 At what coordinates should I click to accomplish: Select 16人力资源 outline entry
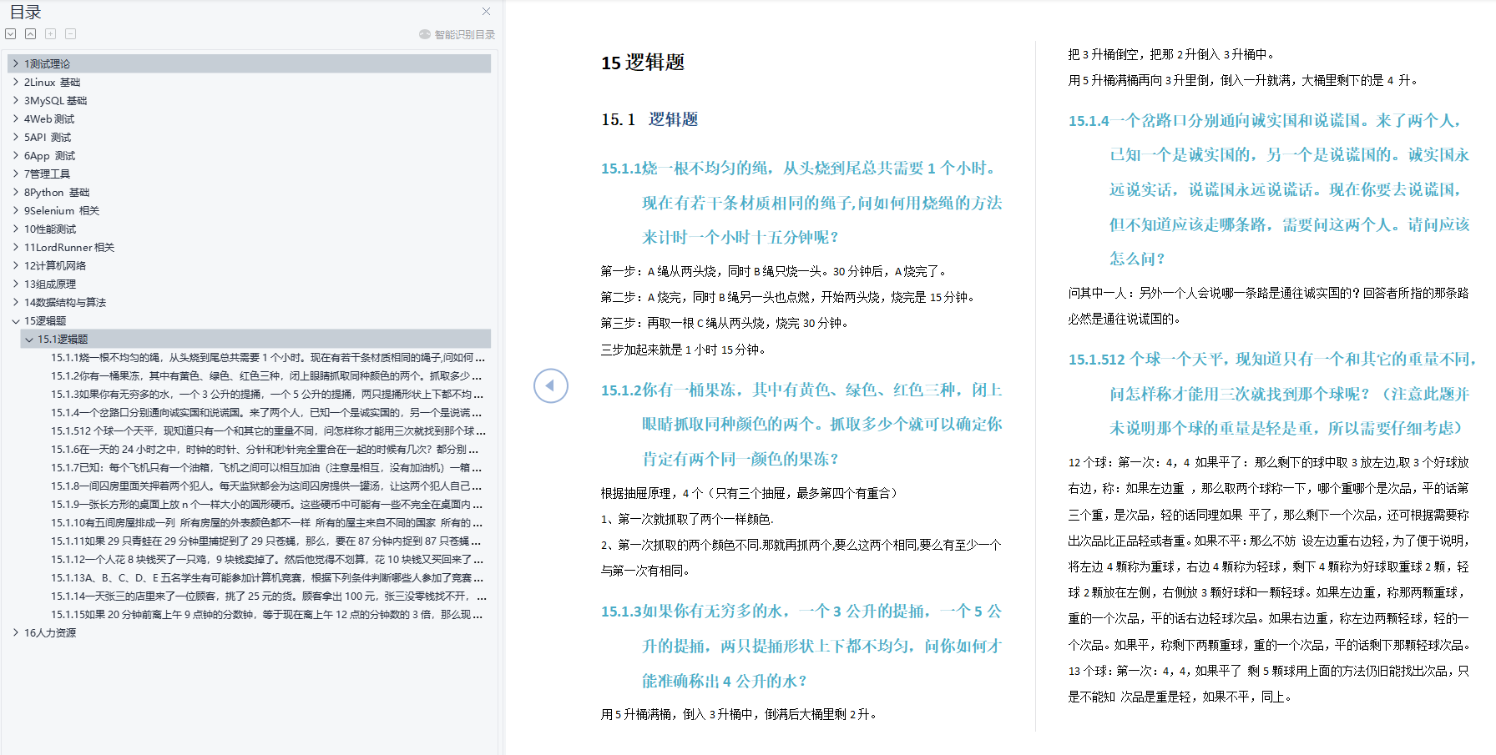(49, 632)
